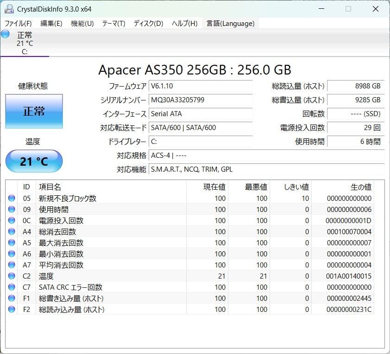
Task: Click status orb for 平均消去回数 row
Action: (12, 265)
